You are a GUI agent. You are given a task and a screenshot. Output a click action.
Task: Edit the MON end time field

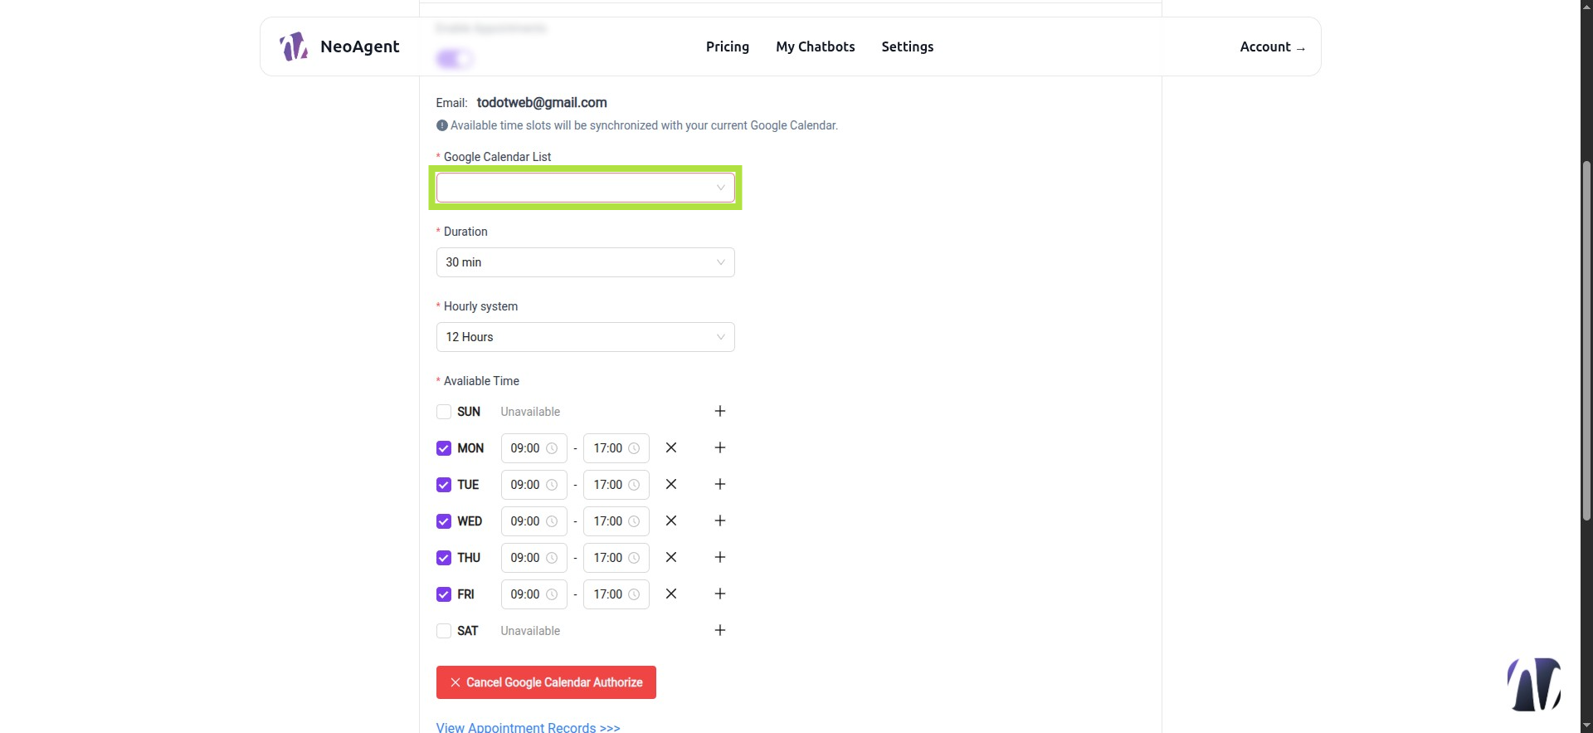tap(616, 448)
